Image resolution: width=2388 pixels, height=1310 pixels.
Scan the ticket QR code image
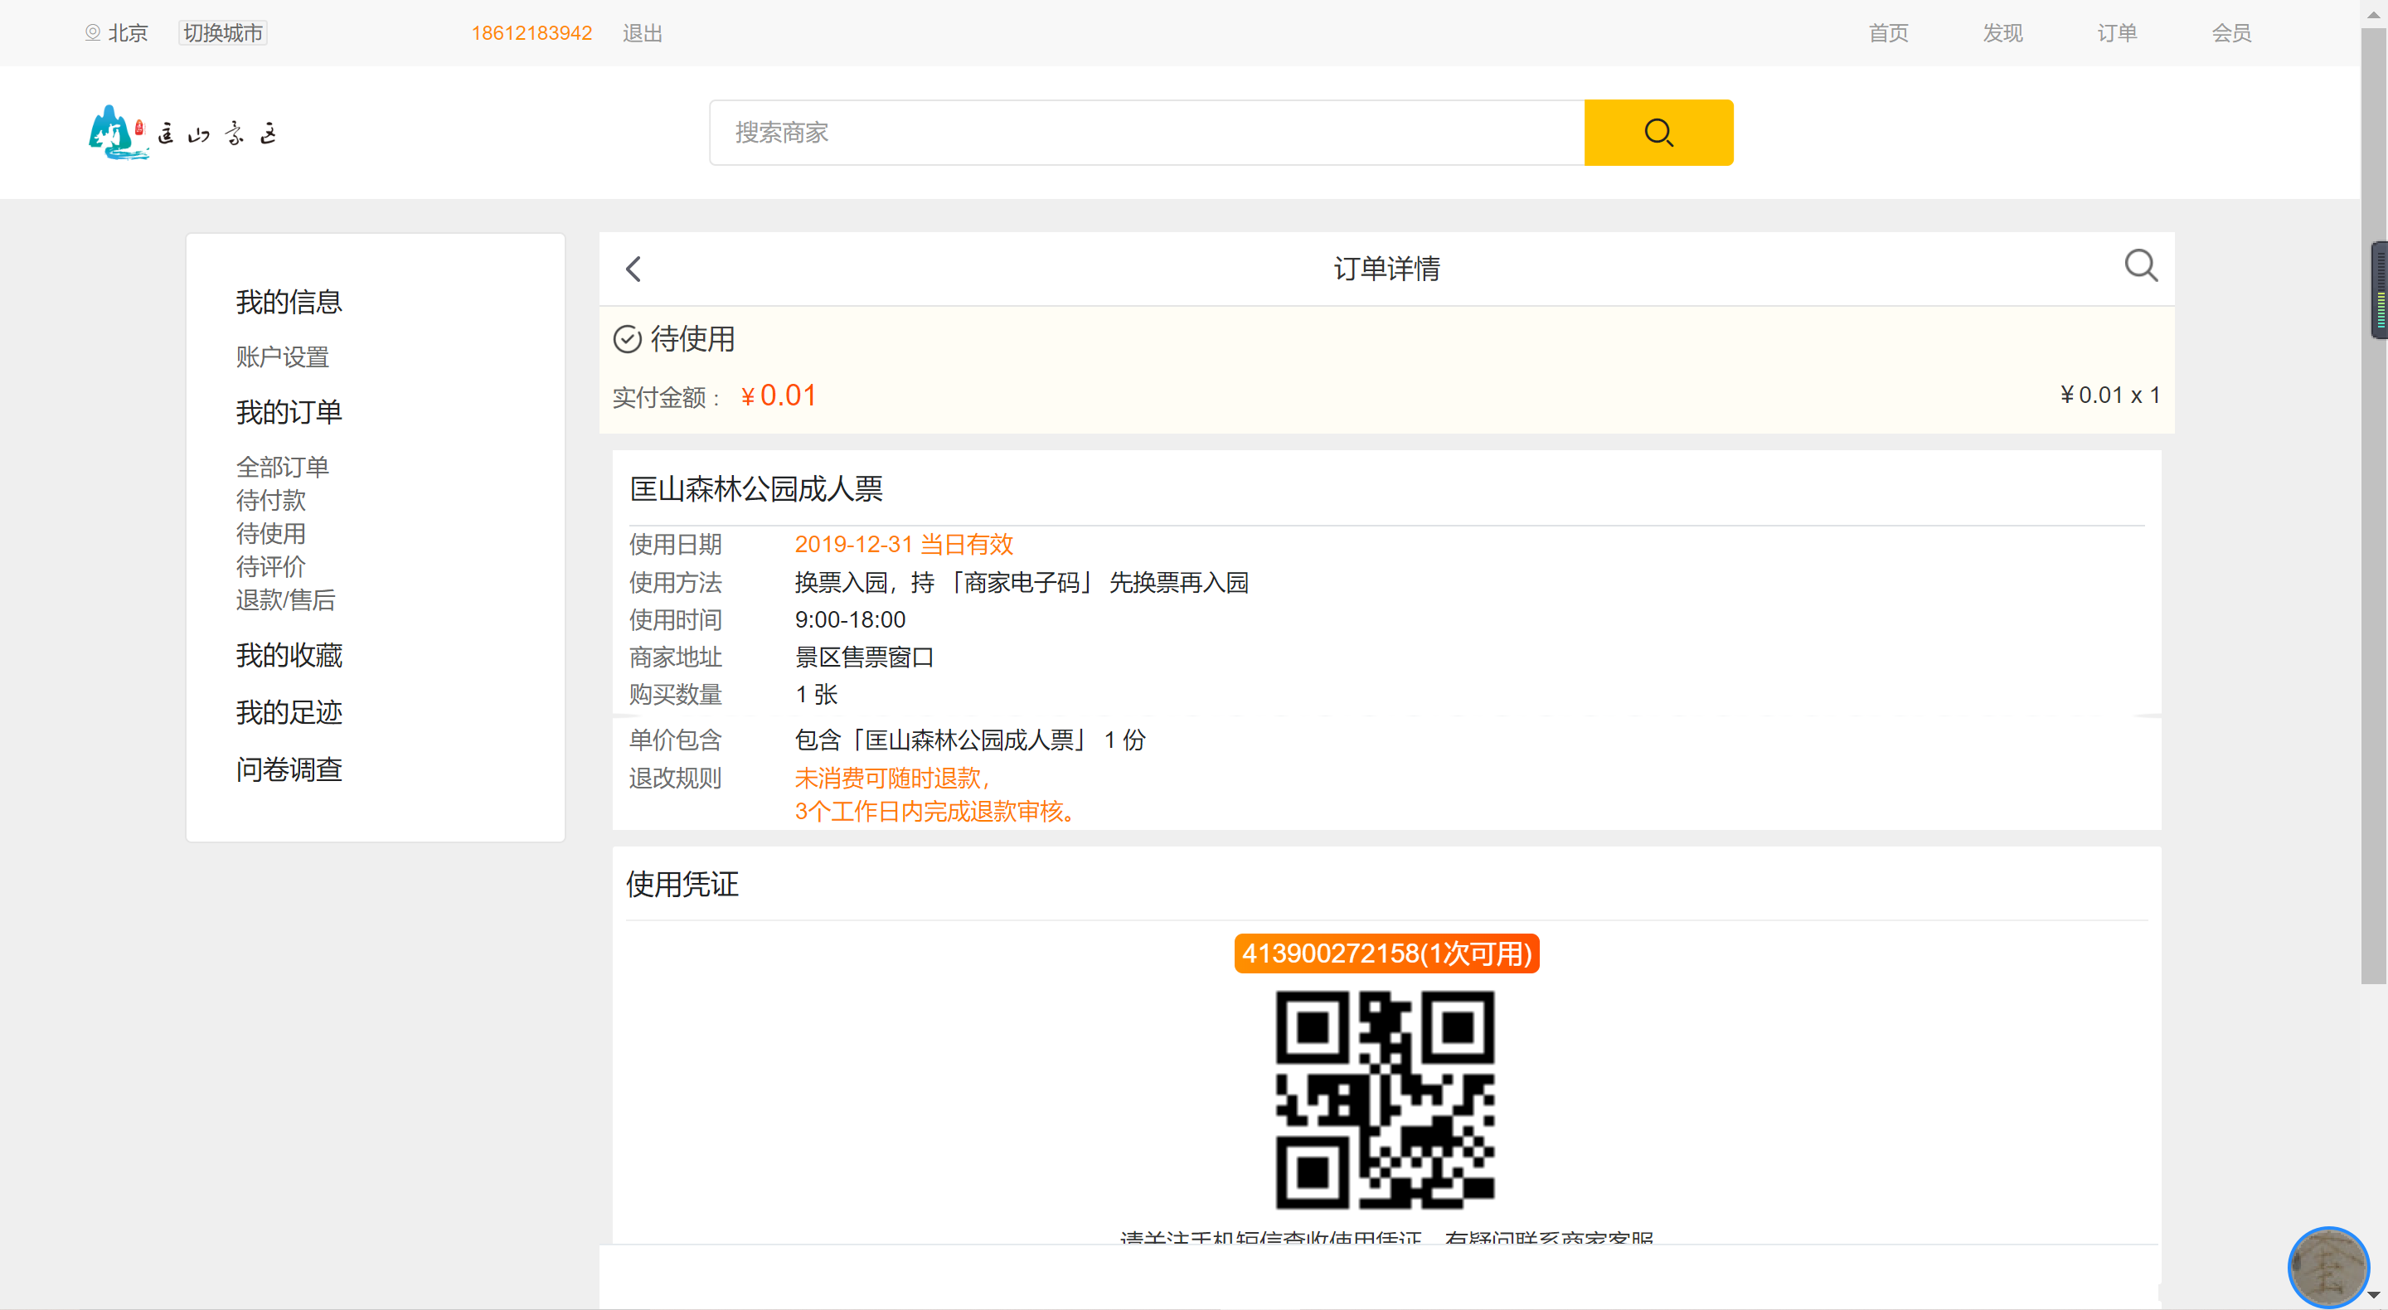(1386, 1101)
